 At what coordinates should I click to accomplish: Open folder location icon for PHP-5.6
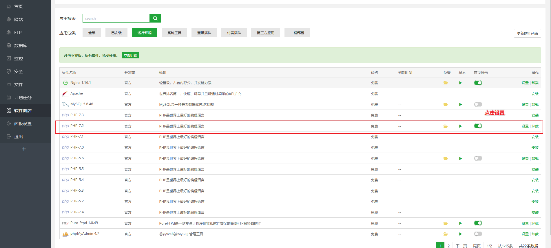(x=446, y=159)
